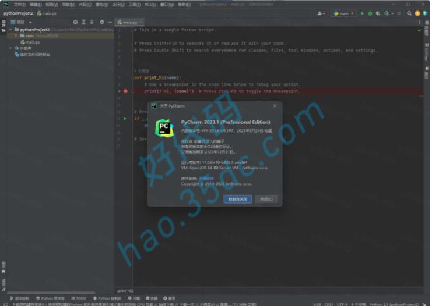
Task: Open the Code With Me user icon
Action: tap(321, 13)
